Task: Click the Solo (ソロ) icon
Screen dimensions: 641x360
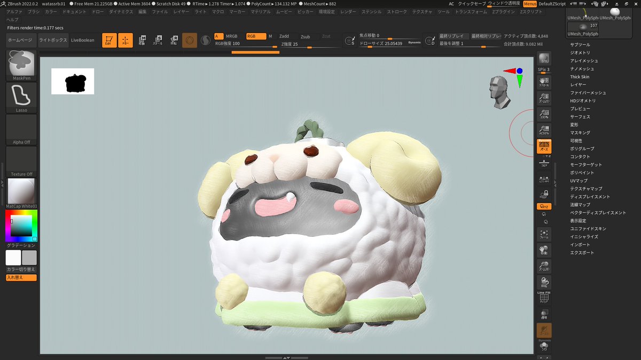Action: click(544, 347)
